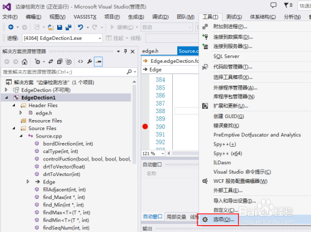Select bordDirection(int, int) in tree
This screenshot has width=311, height=232.
pyautogui.click(x=68, y=144)
